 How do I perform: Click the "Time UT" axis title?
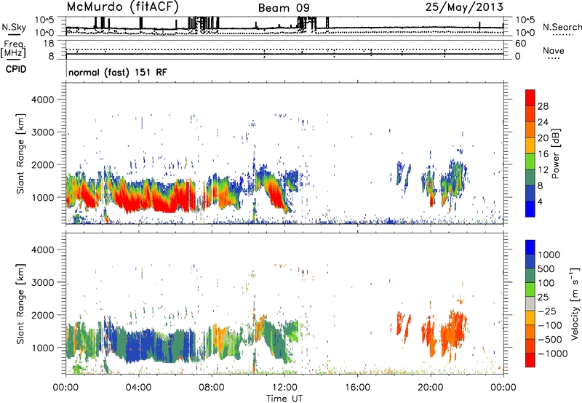[x=284, y=399]
